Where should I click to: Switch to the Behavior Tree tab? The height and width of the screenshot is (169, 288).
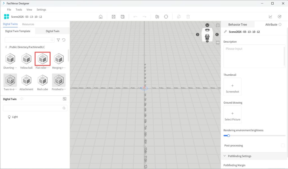tap(237, 25)
